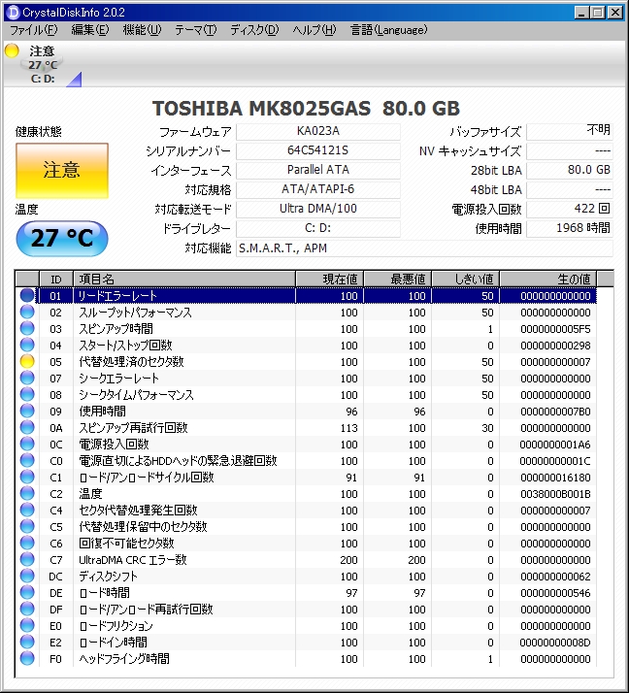Click the features field S.M.A.R.T., APM
This screenshot has height=693, width=629.
click(x=424, y=248)
